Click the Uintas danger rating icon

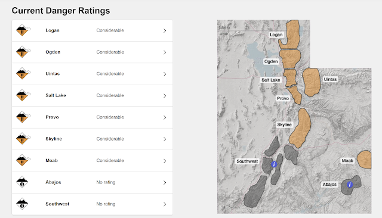23,73
